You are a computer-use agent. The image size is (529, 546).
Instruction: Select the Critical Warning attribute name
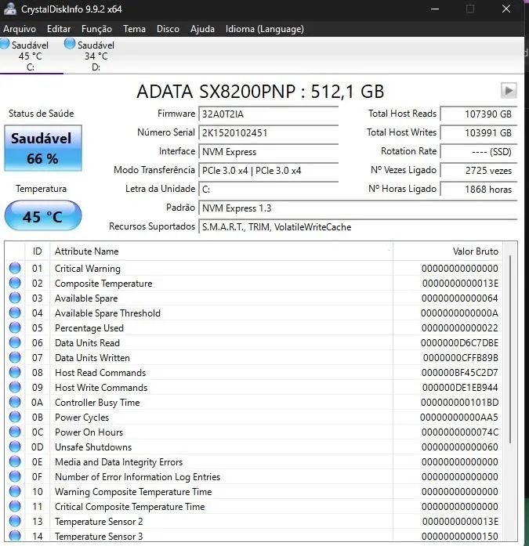pyautogui.click(x=88, y=269)
